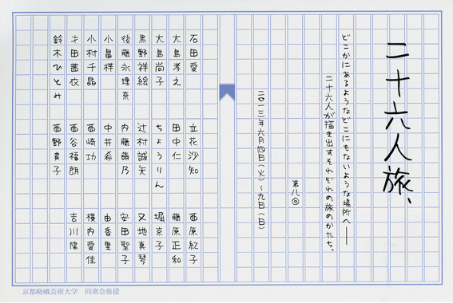Select the name 西野貴子
This screenshot has width=453, height=303.
point(57,149)
